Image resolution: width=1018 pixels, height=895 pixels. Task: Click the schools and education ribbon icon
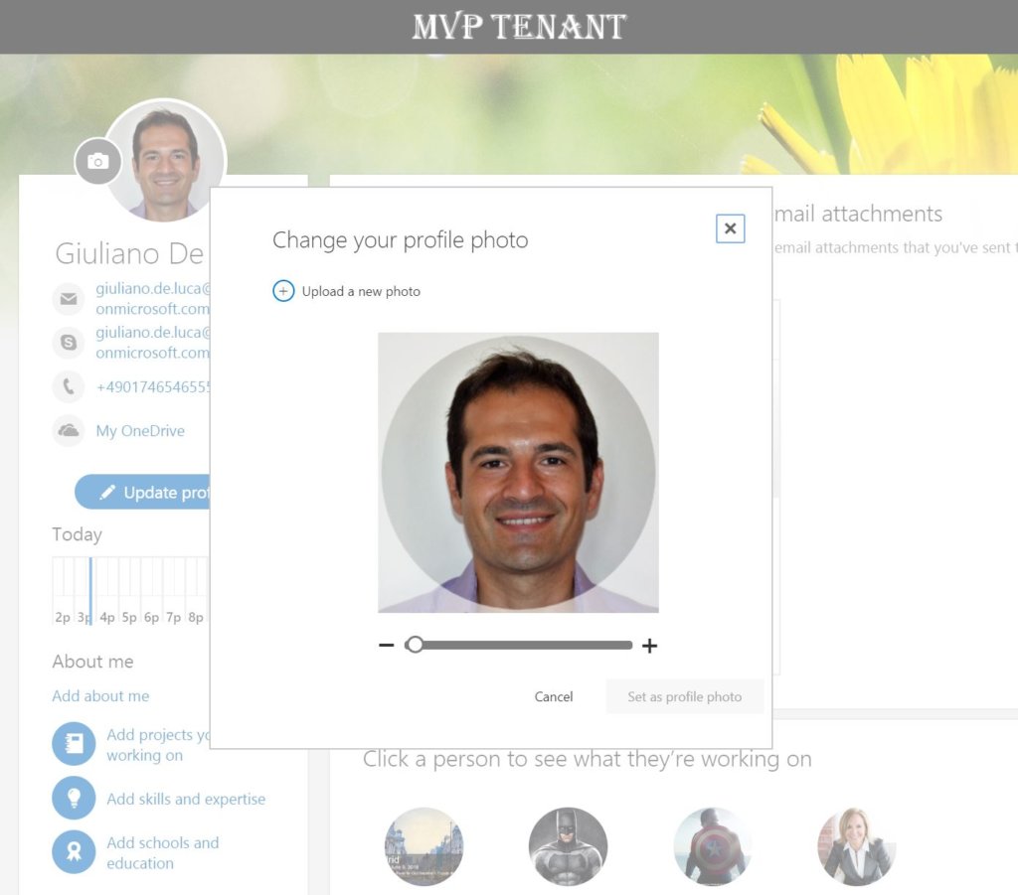pyautogui.click(x=74, y=852)
